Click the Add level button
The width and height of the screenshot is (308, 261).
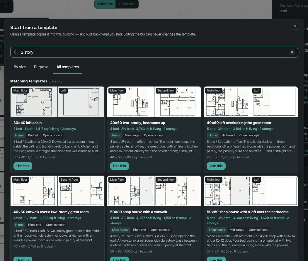(127, 4)
